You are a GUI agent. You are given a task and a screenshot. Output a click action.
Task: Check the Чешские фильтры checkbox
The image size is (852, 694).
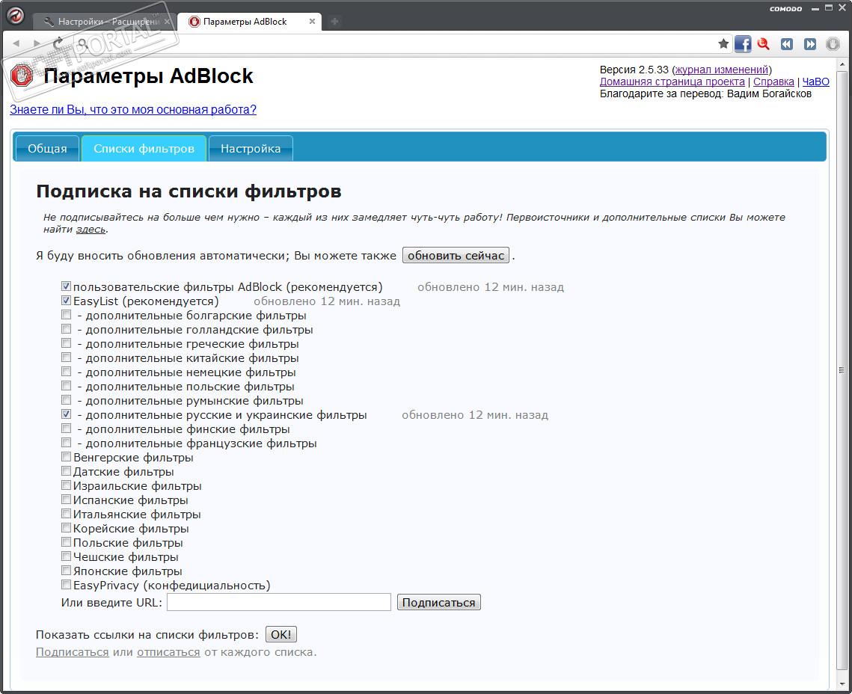tap(66, 556)
